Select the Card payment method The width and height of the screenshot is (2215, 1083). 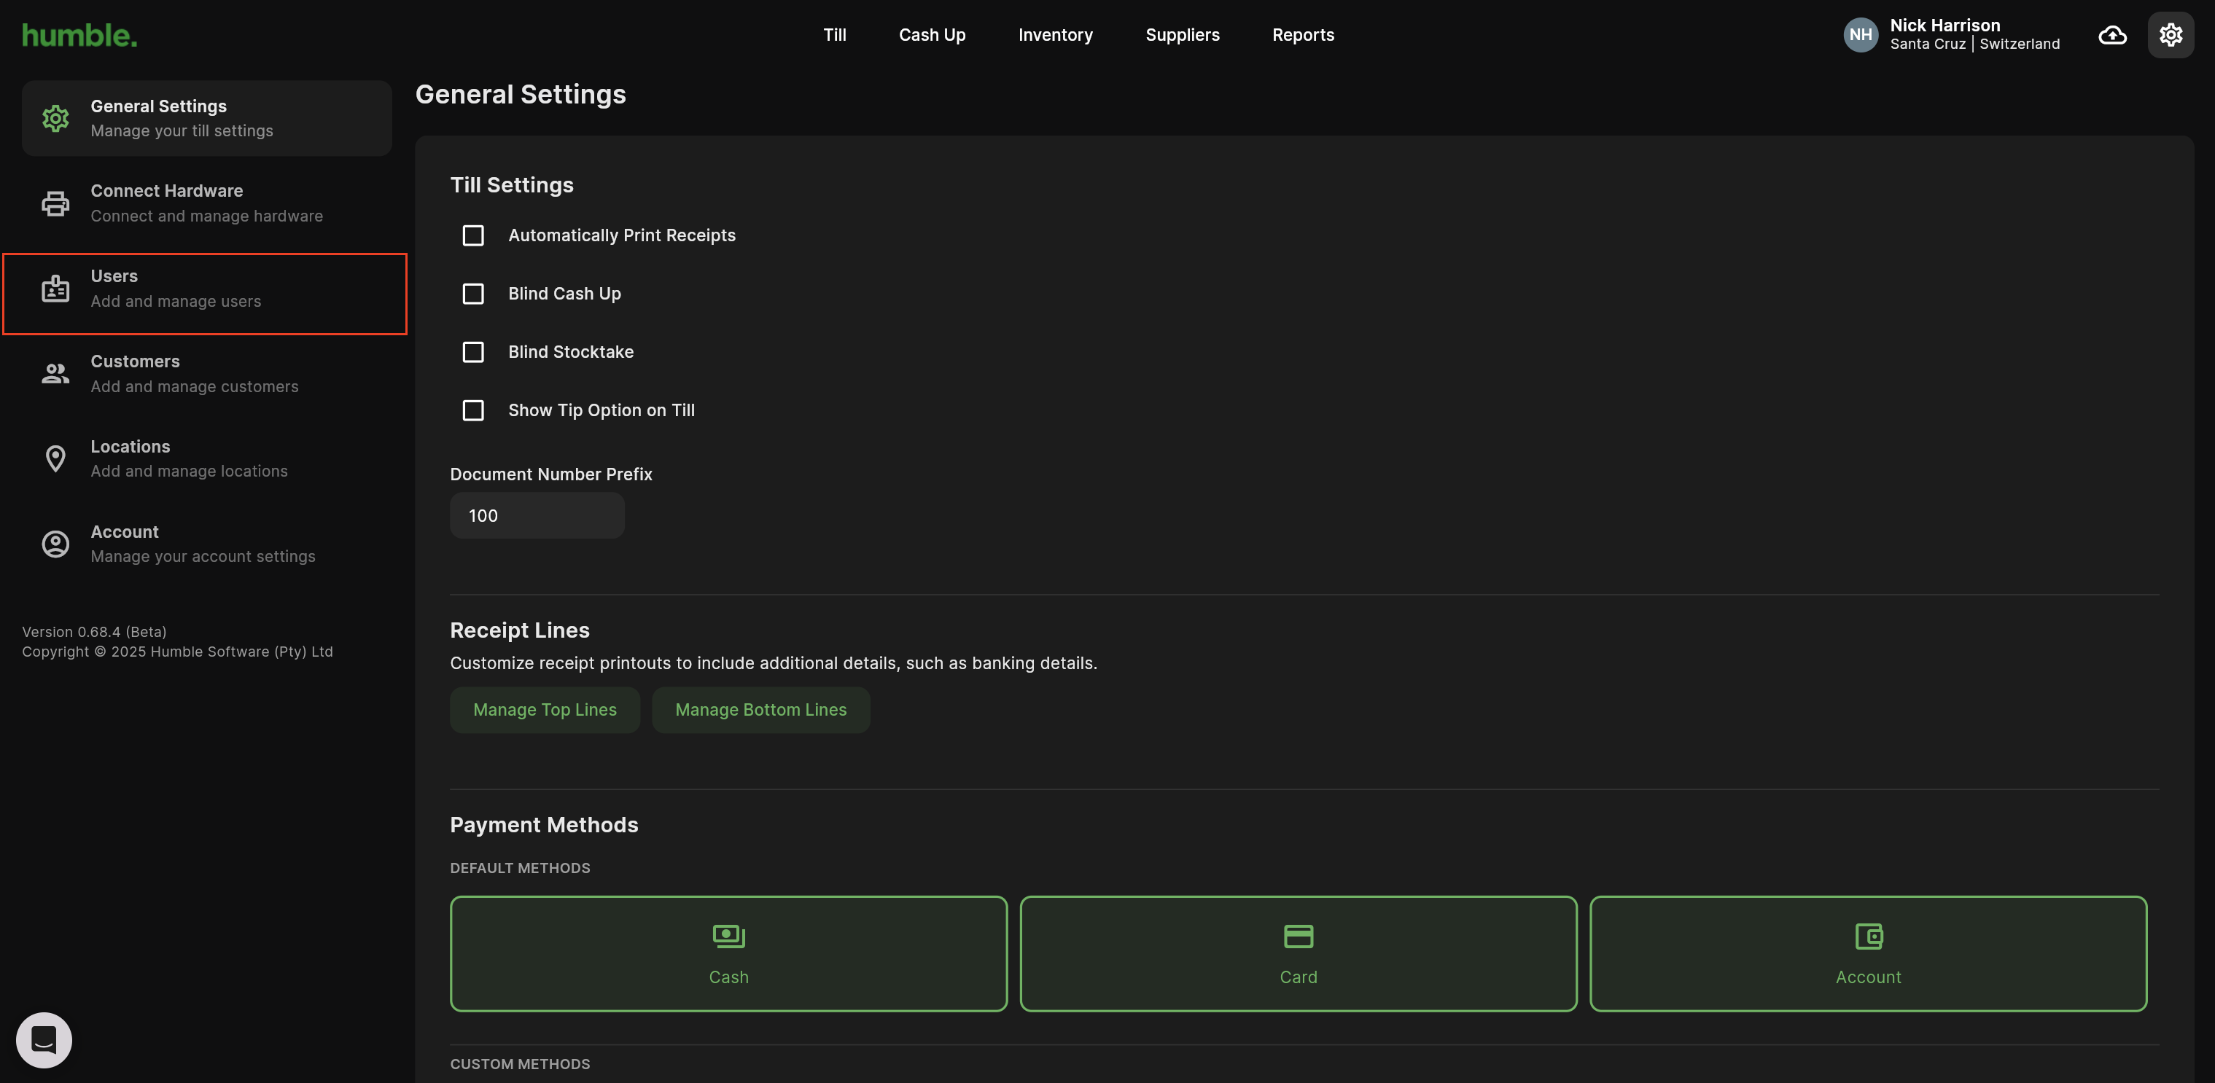tap(1298, 953)
